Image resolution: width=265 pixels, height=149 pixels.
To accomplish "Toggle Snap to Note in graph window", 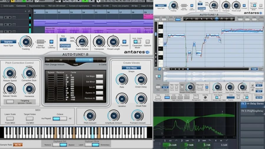I will coord(178,20).
